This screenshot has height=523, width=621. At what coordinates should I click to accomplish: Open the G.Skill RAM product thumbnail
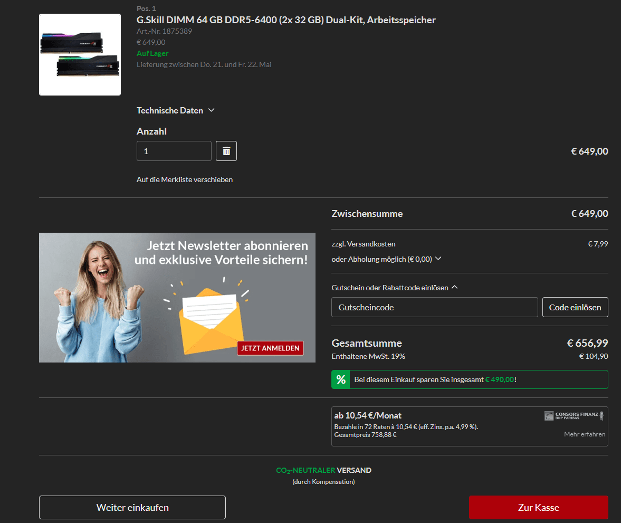click(80, 55)
